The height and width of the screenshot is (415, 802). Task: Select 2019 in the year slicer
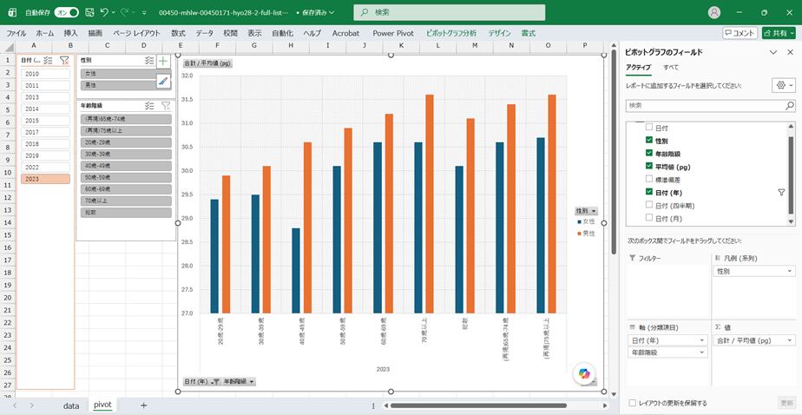pyautogui.click(x=45, y=155)
